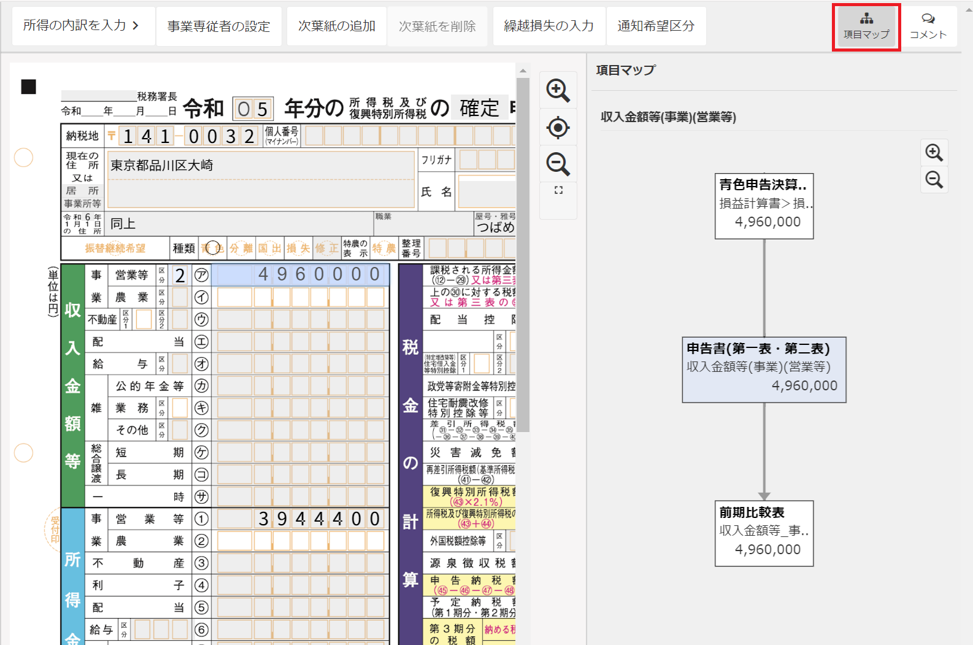Click the 分離 type option
Screen dimensions: 973x645
[241, 248]
